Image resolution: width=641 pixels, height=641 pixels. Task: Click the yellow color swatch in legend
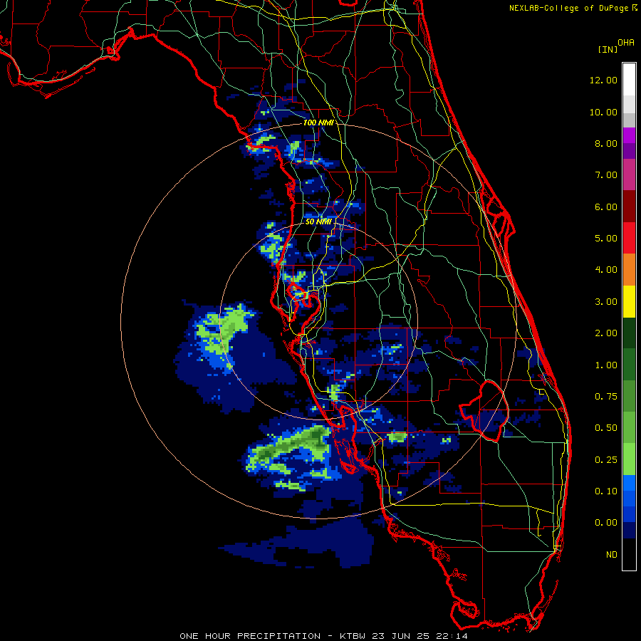(x=629, y=302)
